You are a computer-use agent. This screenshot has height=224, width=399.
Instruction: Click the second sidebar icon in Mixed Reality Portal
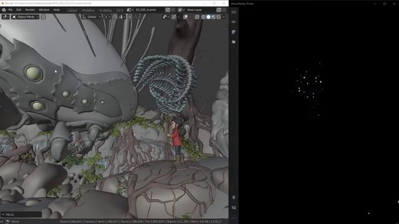click(234, 32)
